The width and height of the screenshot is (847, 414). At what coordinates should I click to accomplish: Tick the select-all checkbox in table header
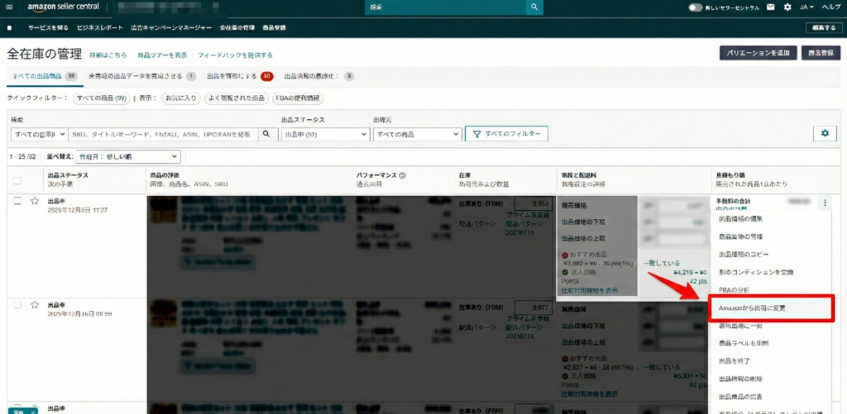pos(17,180)
